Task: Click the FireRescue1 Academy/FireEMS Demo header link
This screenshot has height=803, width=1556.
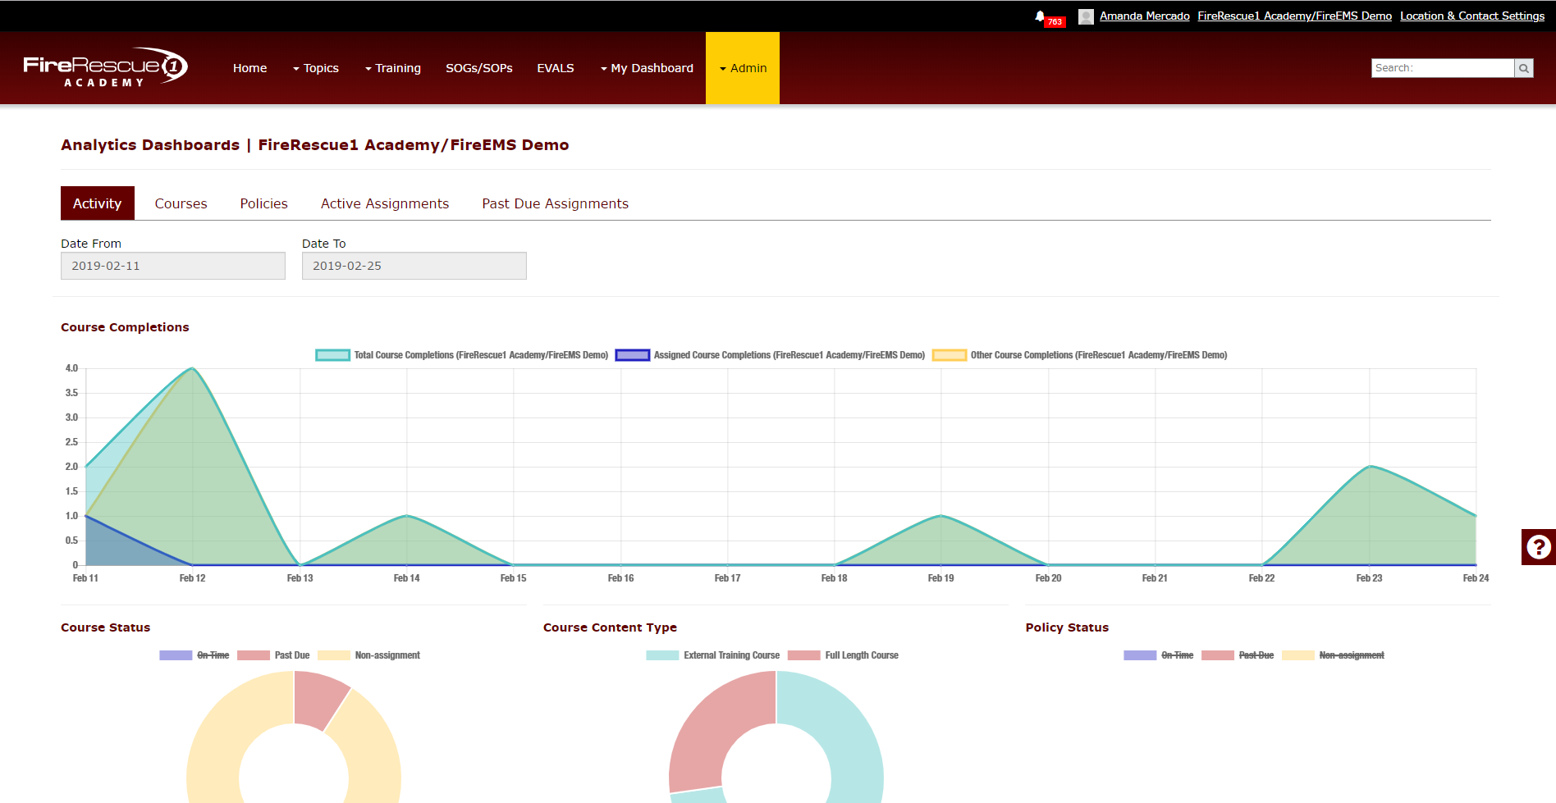Action: (x=1294, y=16)
